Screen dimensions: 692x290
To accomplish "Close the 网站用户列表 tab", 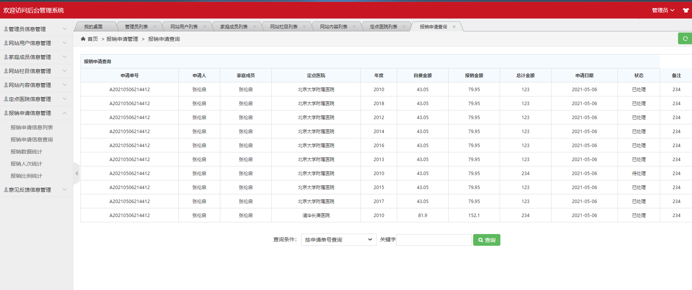I will click(x=204, y=26).
